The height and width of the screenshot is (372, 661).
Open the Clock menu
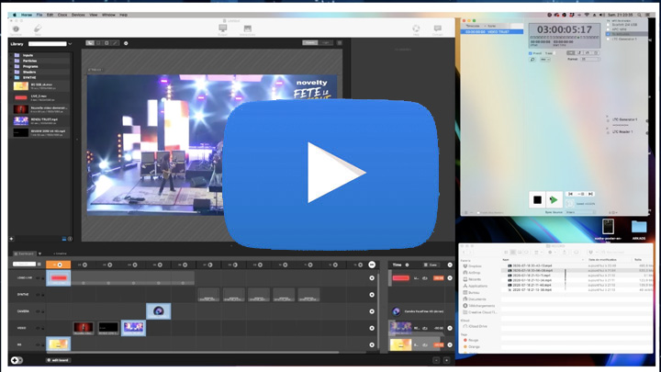(62, 15)
